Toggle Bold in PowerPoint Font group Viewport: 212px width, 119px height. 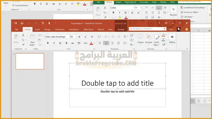tap(48, 43)
